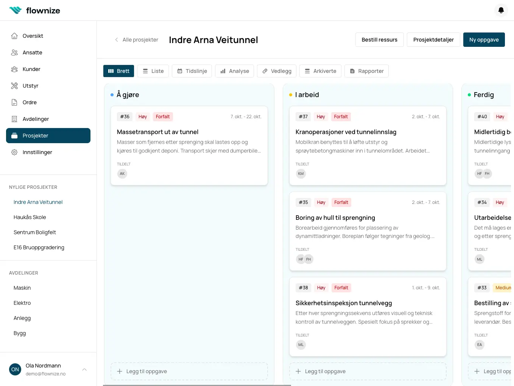Open the Innstillinger gear icon
The height and width of the screenshot is (386, 514).
pos(14,152)
